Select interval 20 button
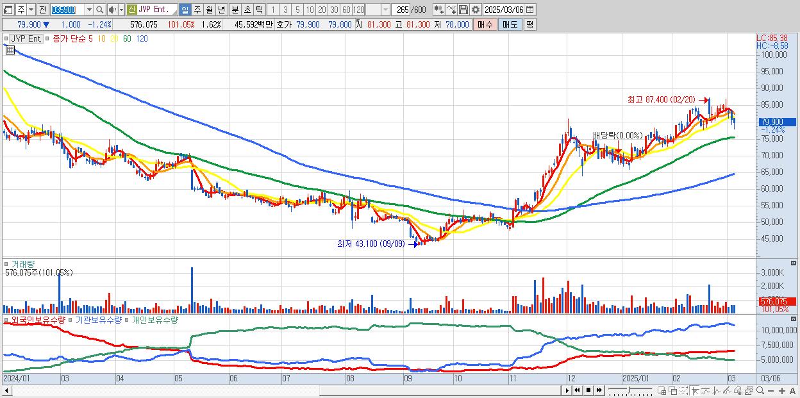This screenshot has width=800, height=398. (x=322, y=10)
